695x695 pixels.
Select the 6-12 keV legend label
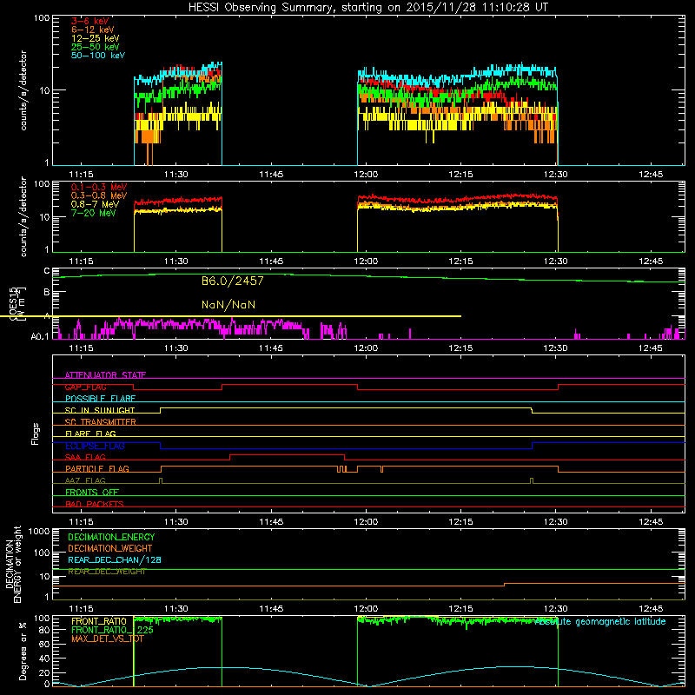point(93,30)
